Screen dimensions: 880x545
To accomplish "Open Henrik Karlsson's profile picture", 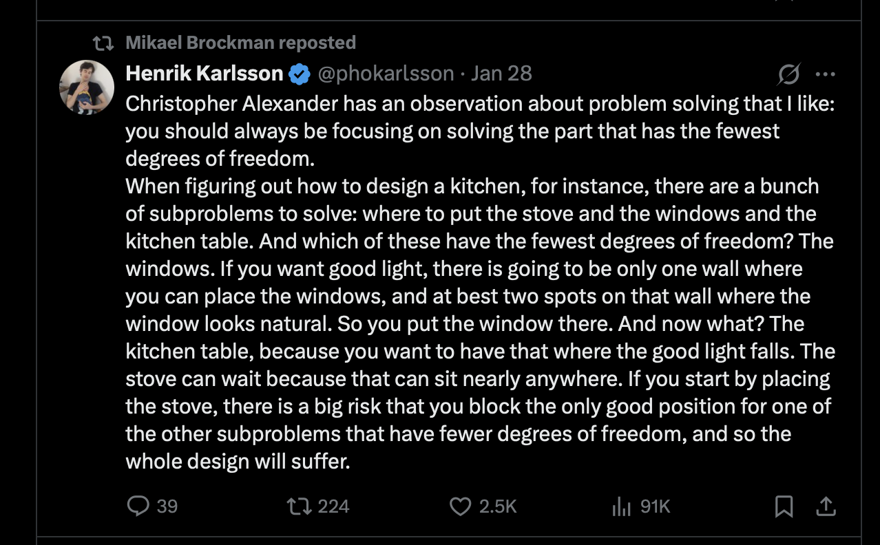I will [x=87, y=87].
